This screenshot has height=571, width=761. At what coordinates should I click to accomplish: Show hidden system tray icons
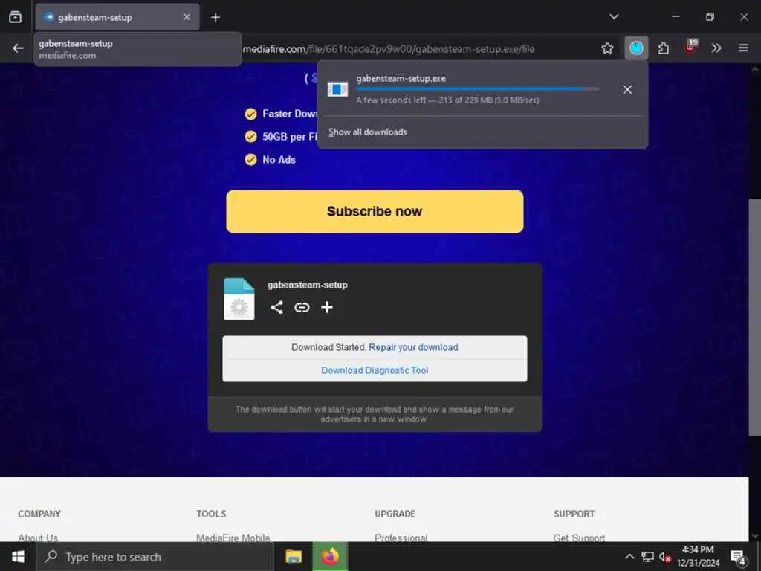[629, 557]
